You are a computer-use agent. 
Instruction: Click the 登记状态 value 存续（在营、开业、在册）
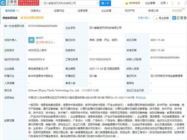pyautogui.click(x=103, y=40)
